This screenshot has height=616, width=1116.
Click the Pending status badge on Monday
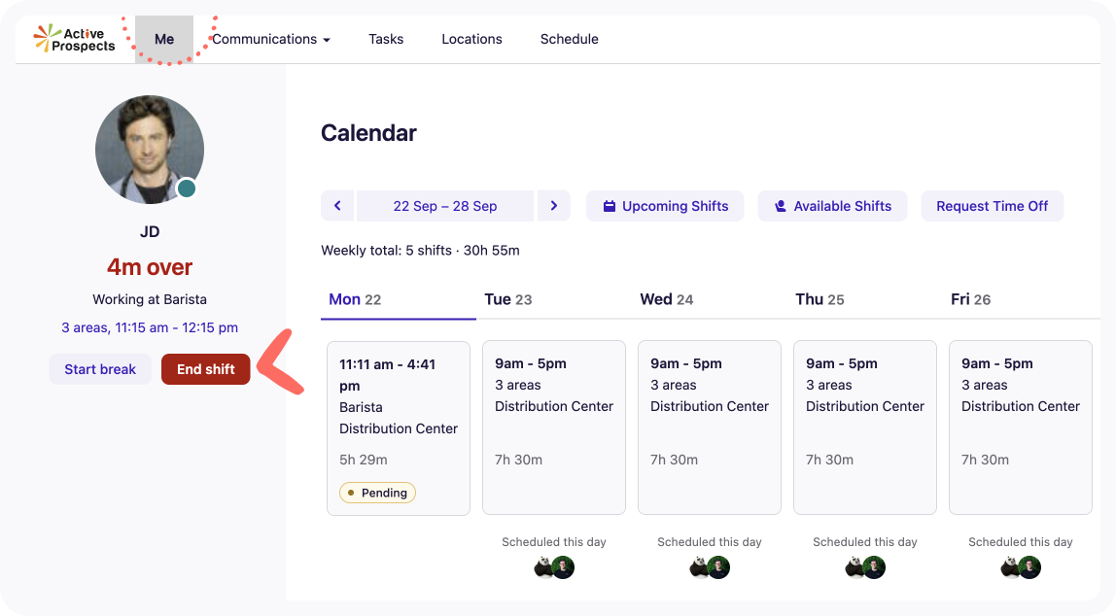coord(377,493)
